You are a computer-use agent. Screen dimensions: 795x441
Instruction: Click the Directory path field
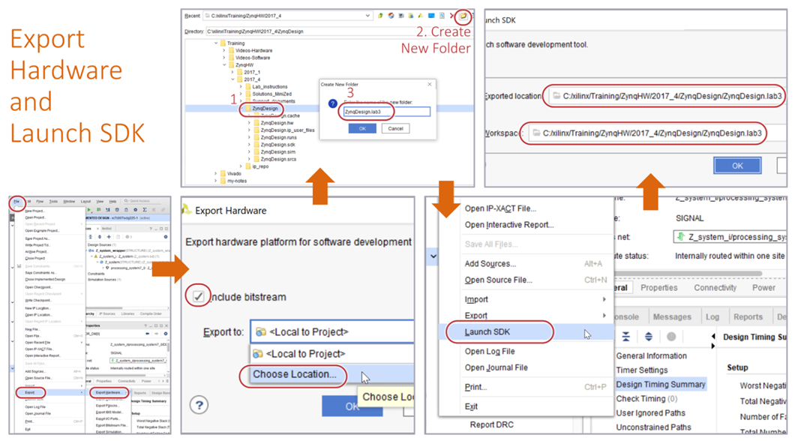click(x=337, y=31)
